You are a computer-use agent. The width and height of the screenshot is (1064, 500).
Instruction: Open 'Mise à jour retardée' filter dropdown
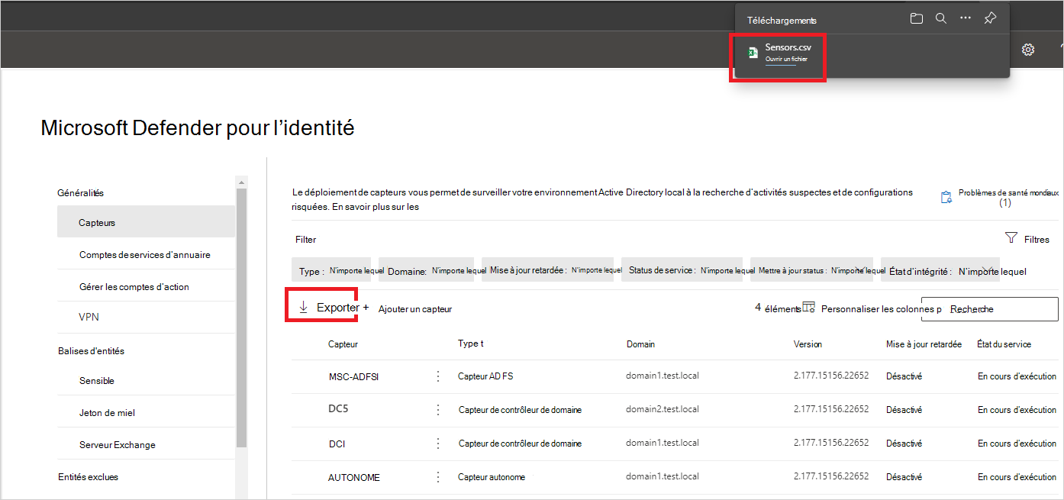[547, 270]
